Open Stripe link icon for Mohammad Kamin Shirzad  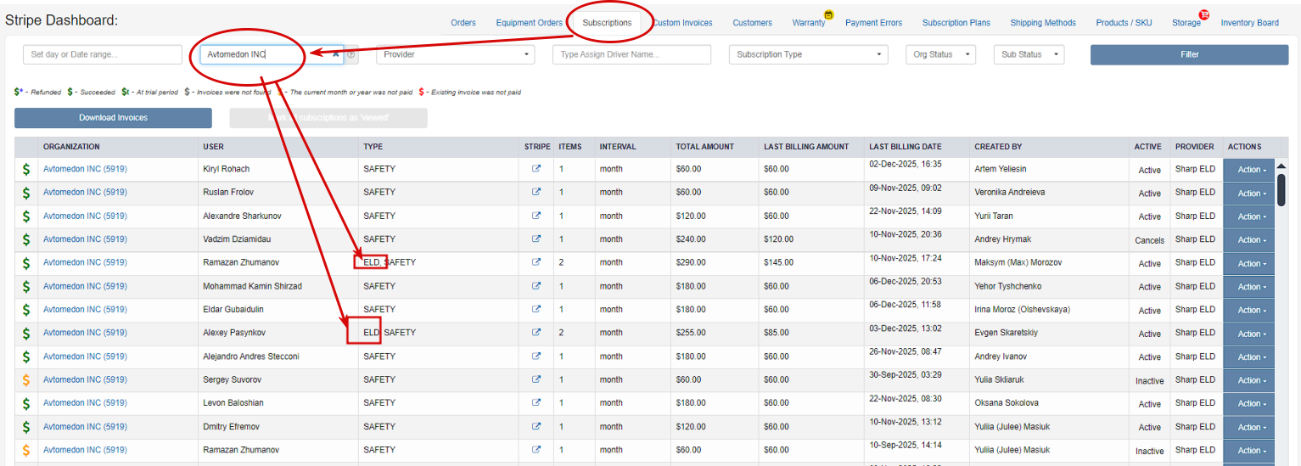click(536, 286)
